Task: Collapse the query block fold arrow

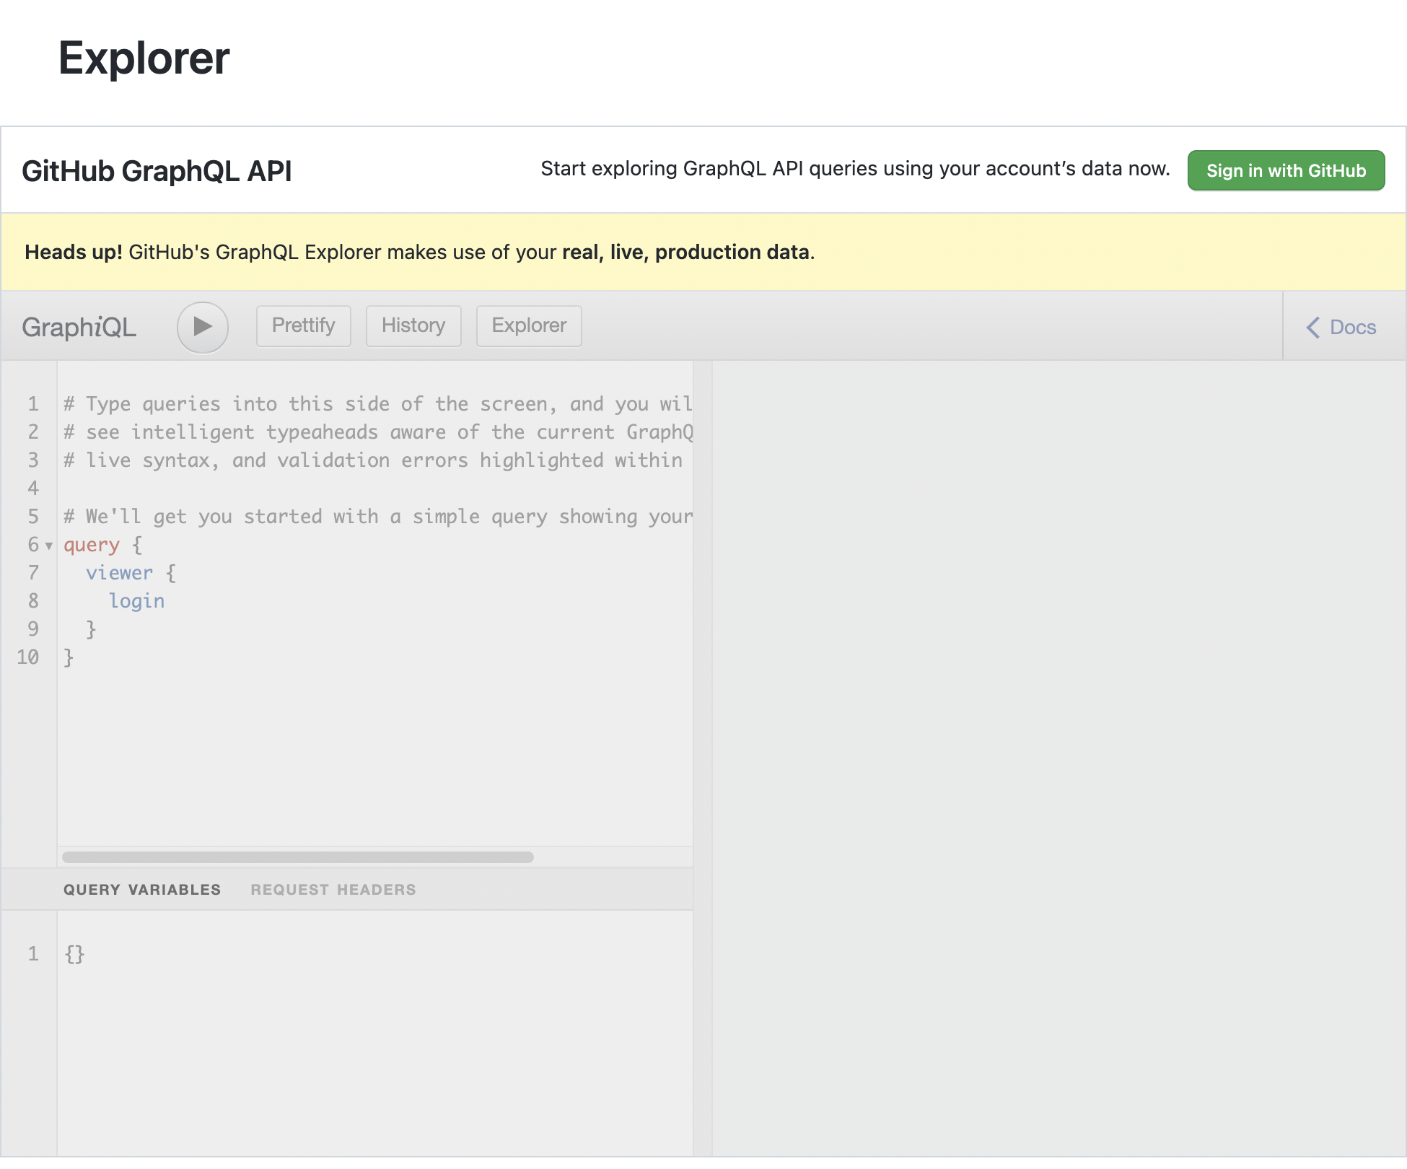Action: point(49,546)
